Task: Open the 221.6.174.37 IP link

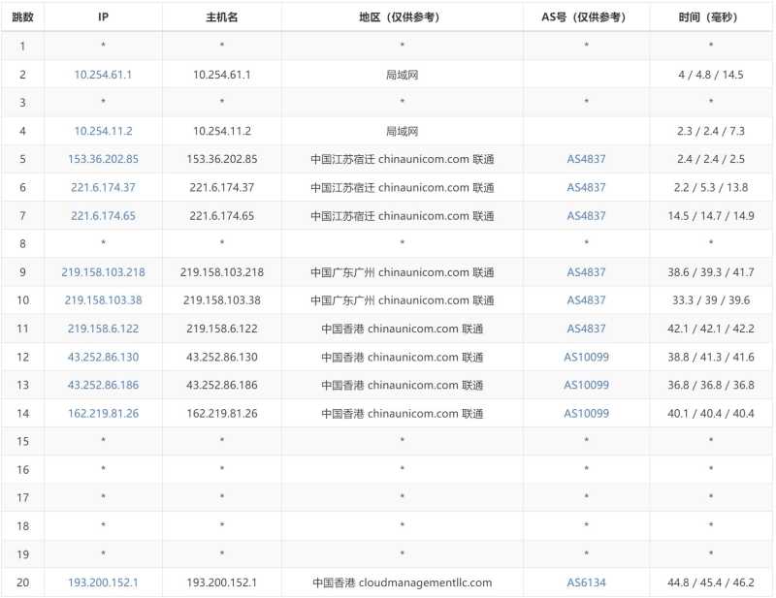Action: pyautogui.click(x=102, y=187)
